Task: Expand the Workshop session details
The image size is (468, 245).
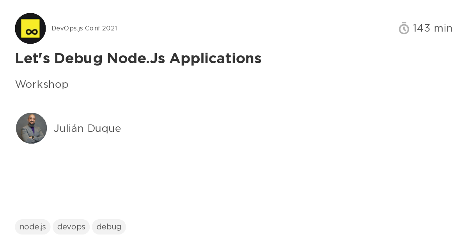Action: pos(42,84)
